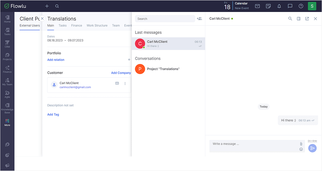Open the Knowledge Base sidebar icon
The image size is (322, 171).
tap(7, 108)
